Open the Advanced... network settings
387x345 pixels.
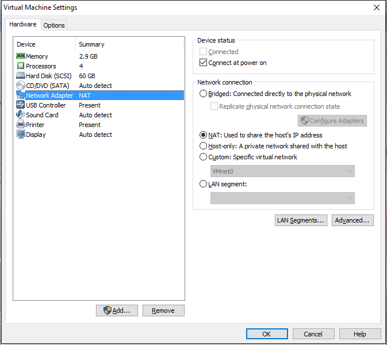(352, 220)
